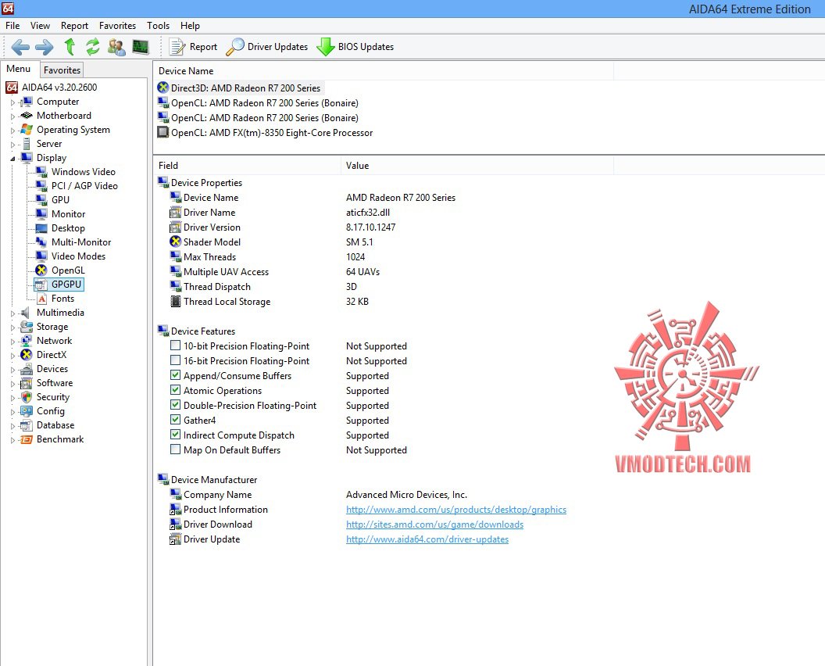
Task: Click the Device Name column header
Action: coord(383,71)
